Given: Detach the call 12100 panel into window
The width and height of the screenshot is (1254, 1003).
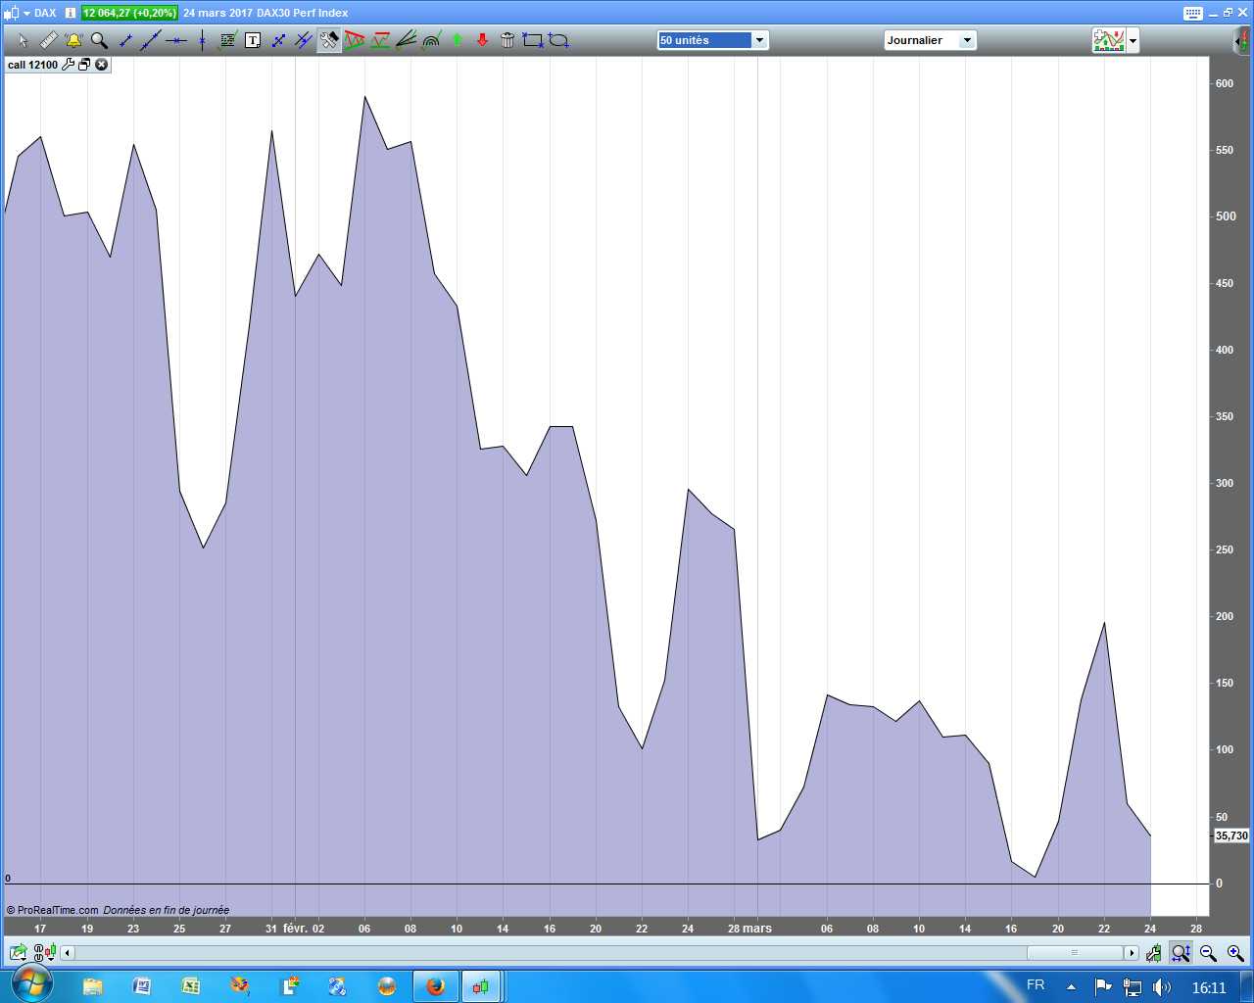Looking at the screenshot, I should (x=84, y=65).
